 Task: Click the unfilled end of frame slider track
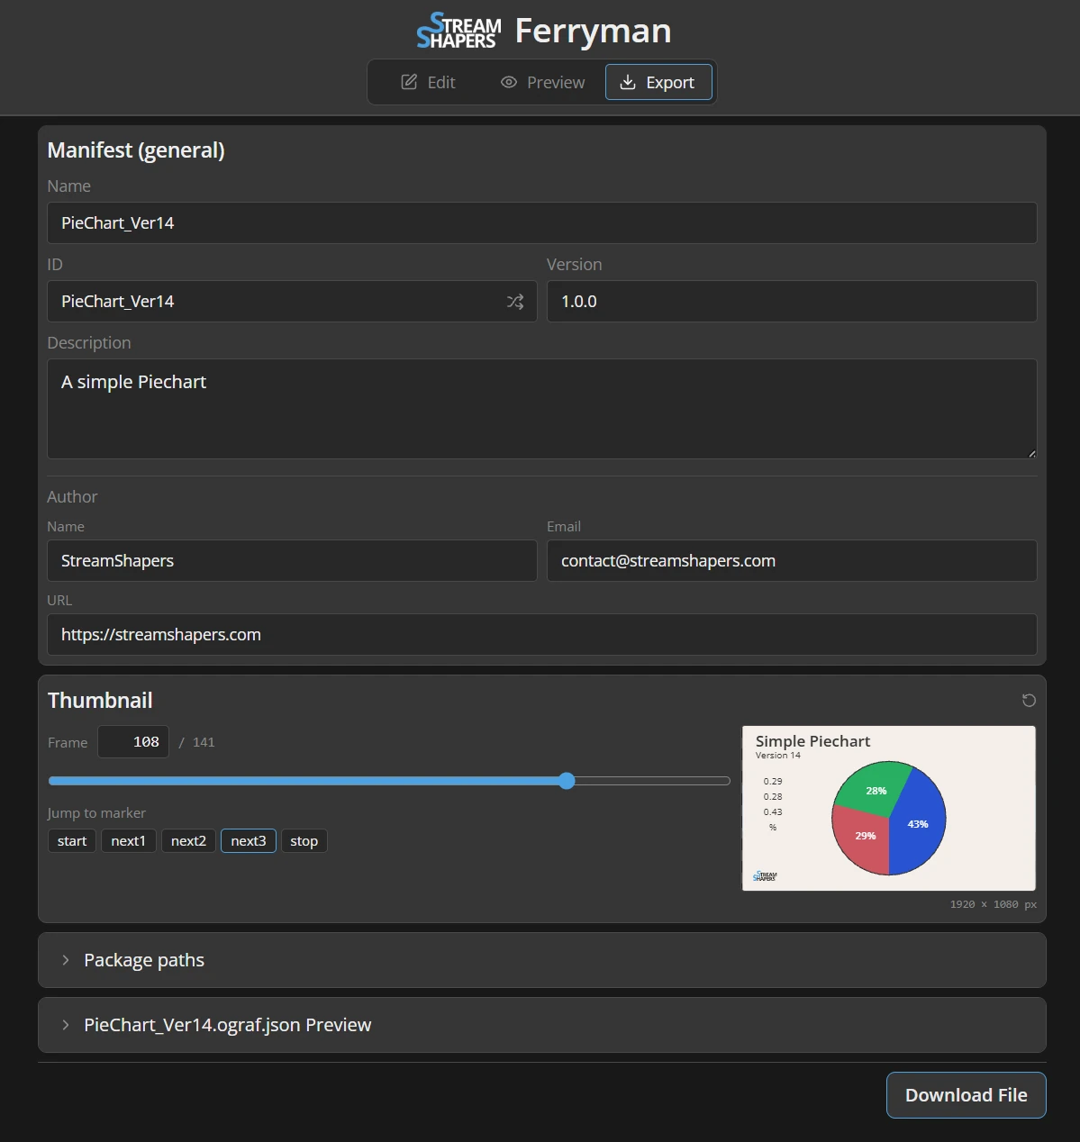pos(652,781)
